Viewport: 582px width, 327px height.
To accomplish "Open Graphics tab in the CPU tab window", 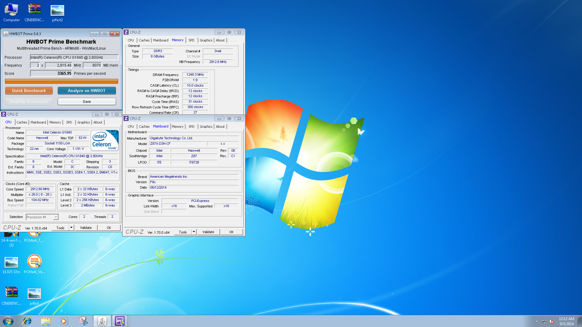I will pyautogui.click(x=84, y=122).
